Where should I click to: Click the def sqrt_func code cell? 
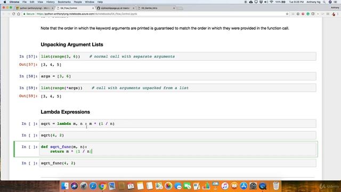coord(177,149)
